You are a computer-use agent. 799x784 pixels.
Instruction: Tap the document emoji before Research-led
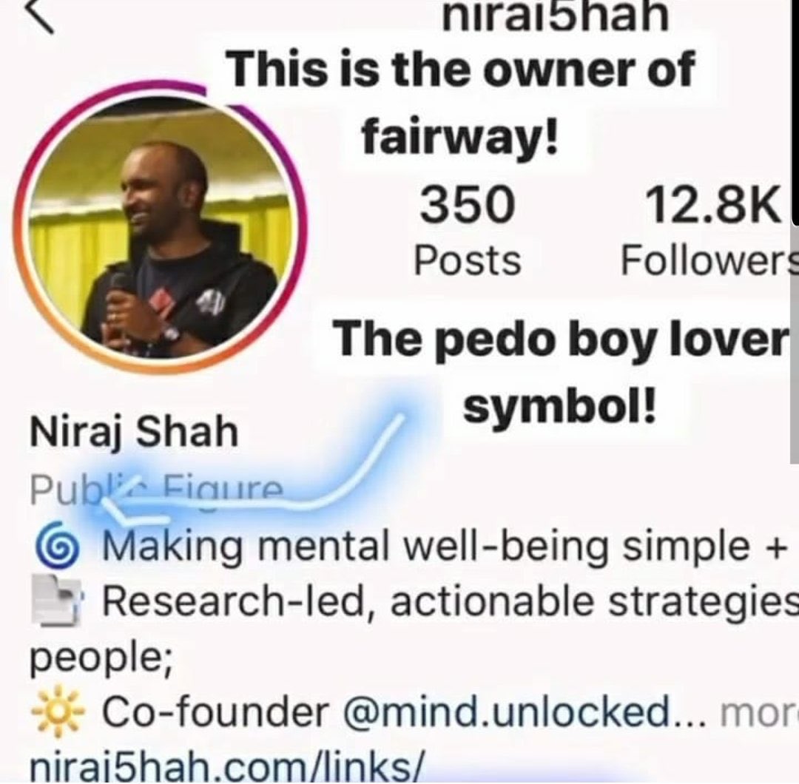[56, 600]
